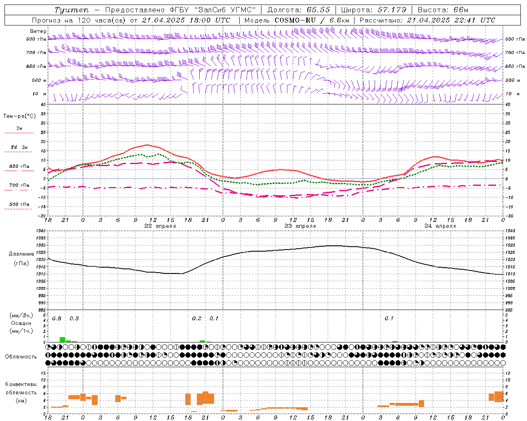
Task: Click the precipitation value "0.8"
Action: (x=57, y=319)
